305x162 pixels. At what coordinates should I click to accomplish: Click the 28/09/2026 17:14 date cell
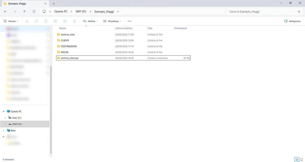tap(124, 46)
